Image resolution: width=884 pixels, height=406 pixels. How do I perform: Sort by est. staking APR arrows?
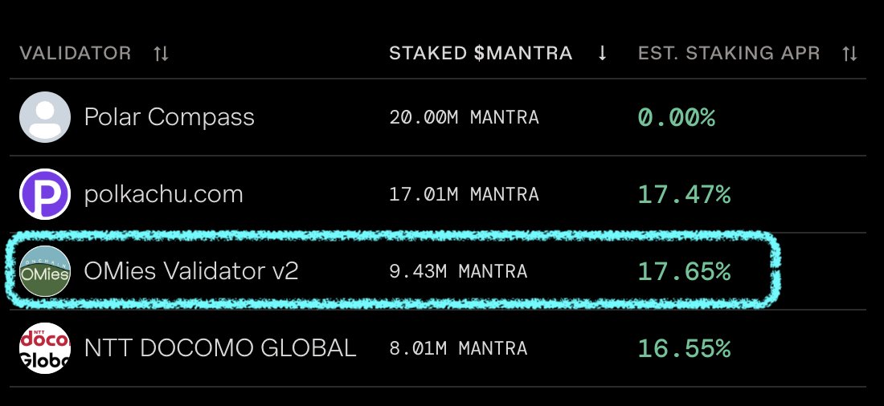pos(849,54)
